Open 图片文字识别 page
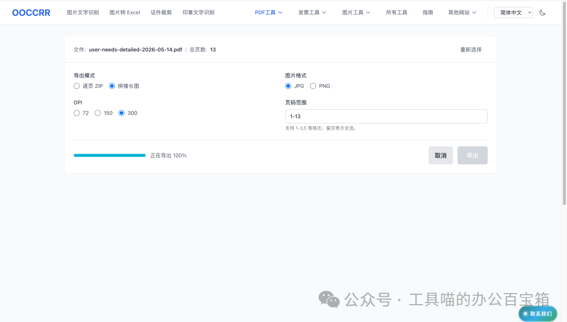Image resolution: width=567 pixels, height=322 pixels. pos(83,12)
